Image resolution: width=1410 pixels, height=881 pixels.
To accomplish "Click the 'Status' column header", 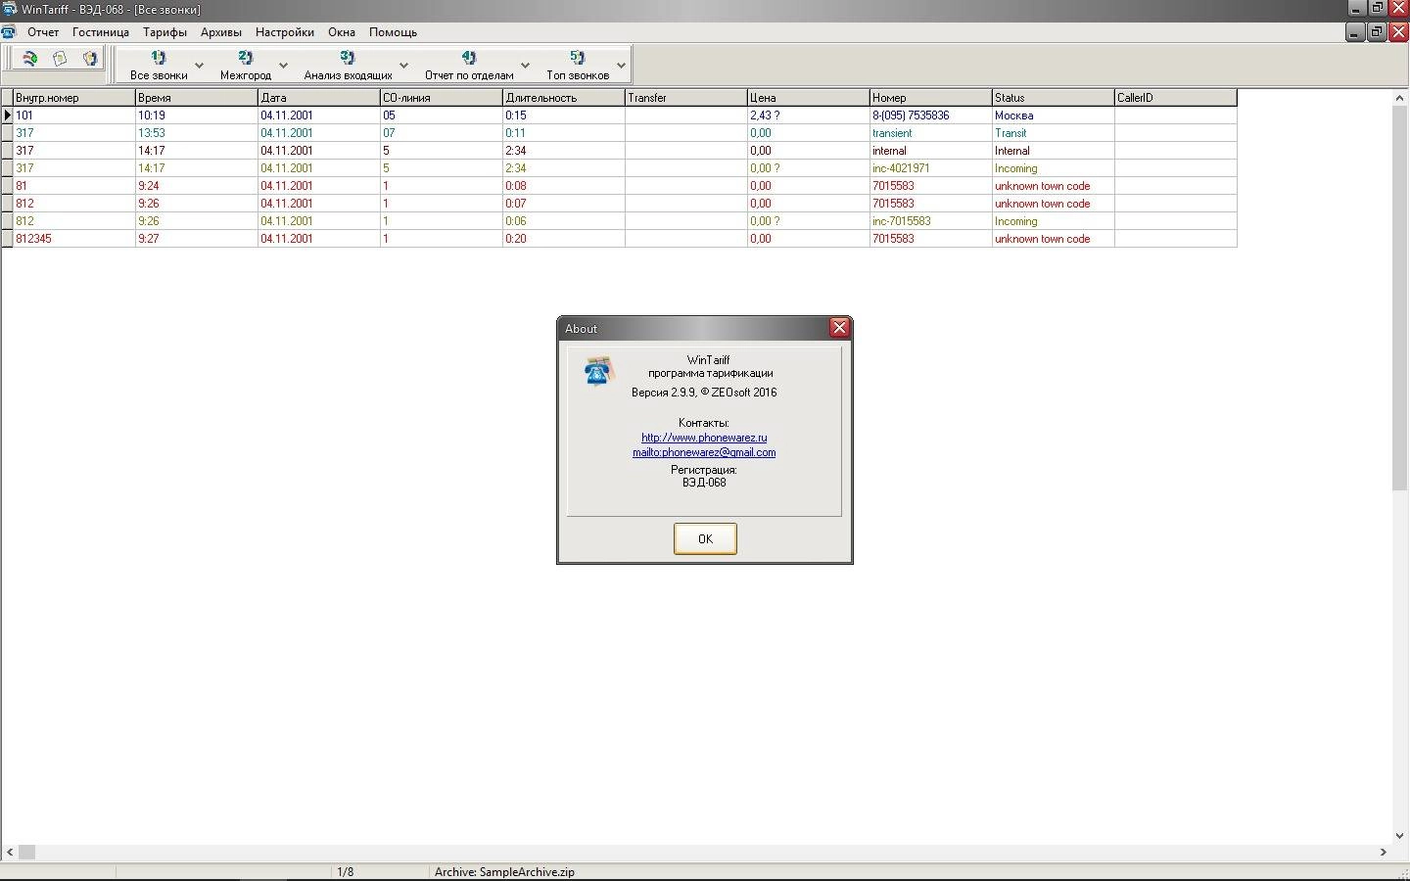I will [x=1053, y=98].
